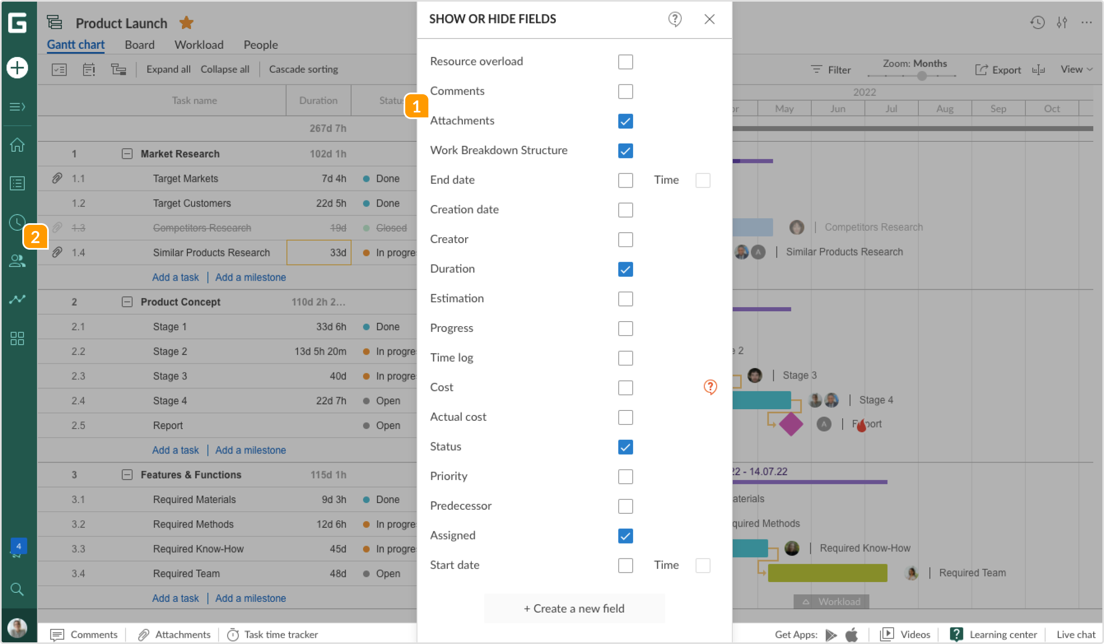Open the Workload tab

pos(199,44)
